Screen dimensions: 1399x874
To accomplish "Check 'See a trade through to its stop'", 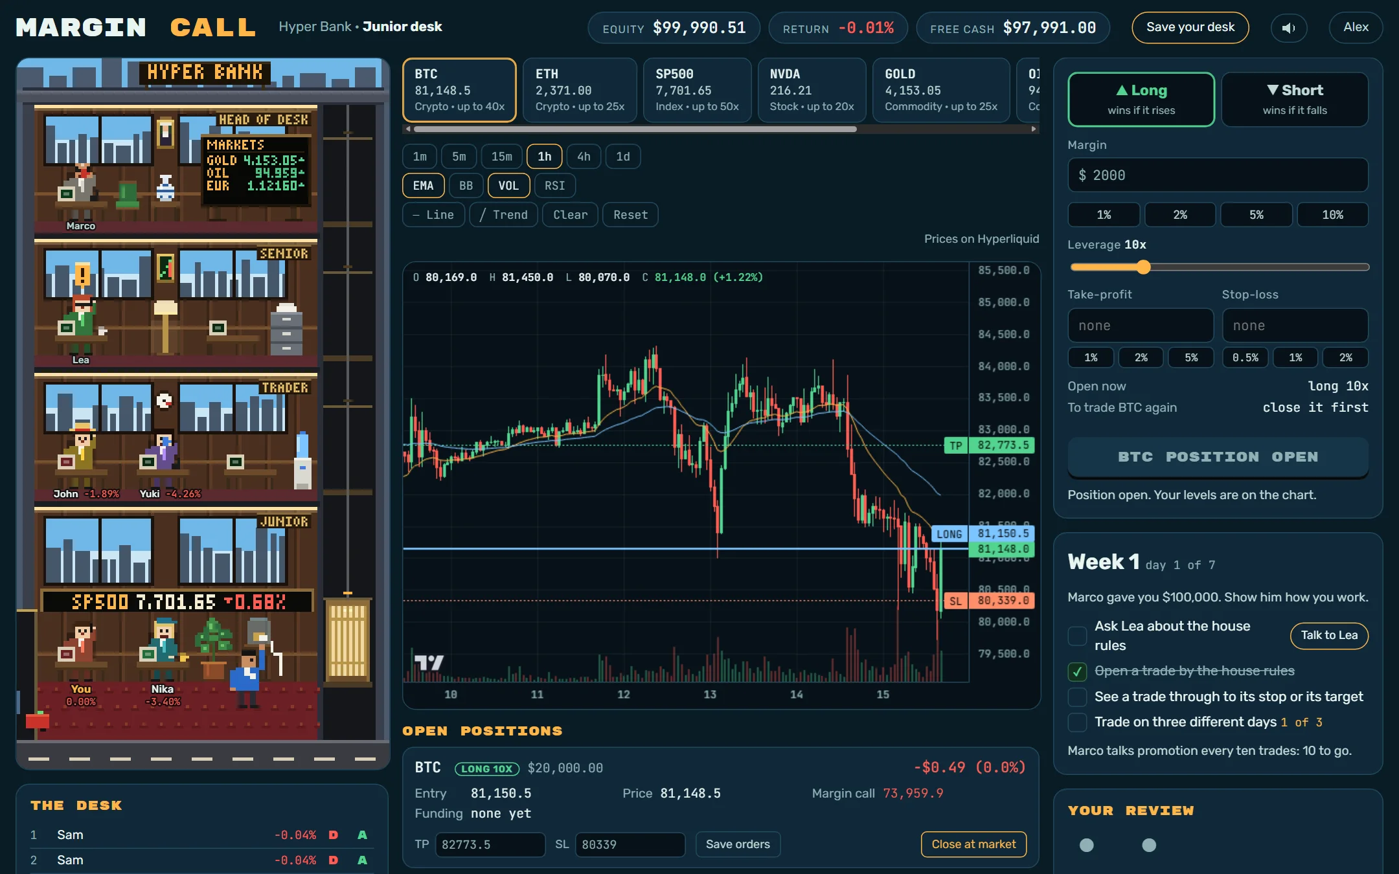I will click(x=1077, y=697).
